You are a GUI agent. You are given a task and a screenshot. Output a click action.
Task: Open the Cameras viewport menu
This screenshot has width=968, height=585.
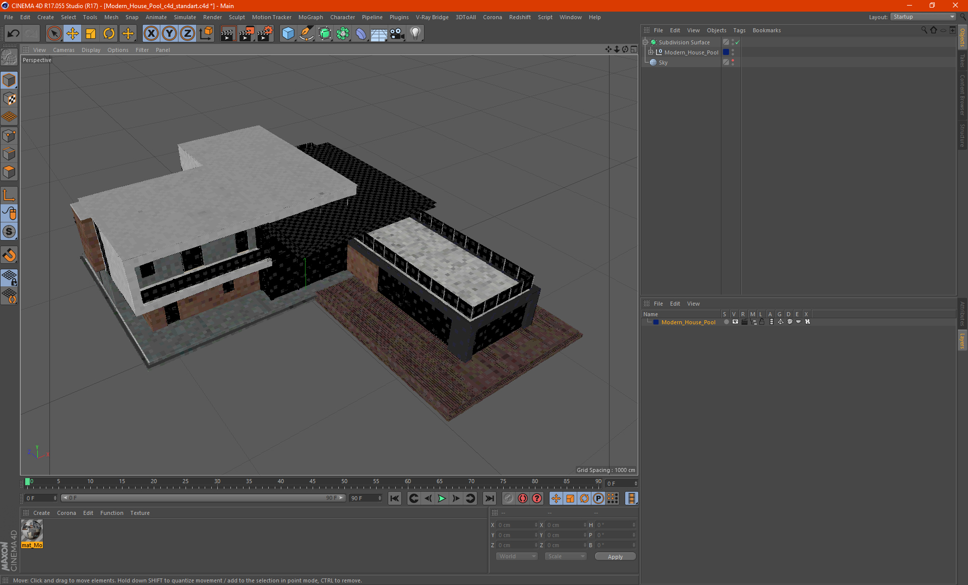pyautogui.click(x=64, y=50)
